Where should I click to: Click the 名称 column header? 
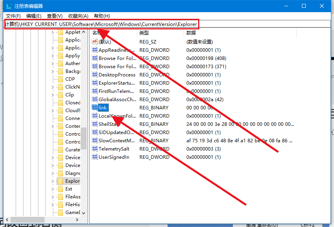point(113,33)
